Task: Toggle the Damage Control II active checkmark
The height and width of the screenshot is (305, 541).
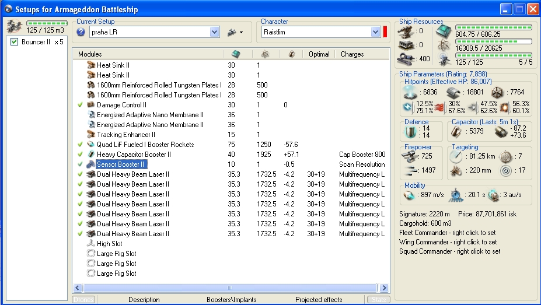Action: point(80,105)
